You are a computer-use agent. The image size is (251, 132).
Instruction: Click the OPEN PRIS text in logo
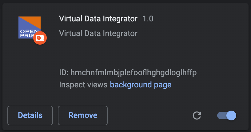(27, 33)
